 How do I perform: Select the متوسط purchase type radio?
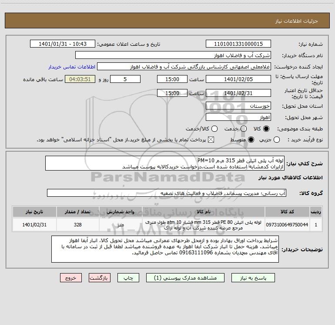[251, 140]
